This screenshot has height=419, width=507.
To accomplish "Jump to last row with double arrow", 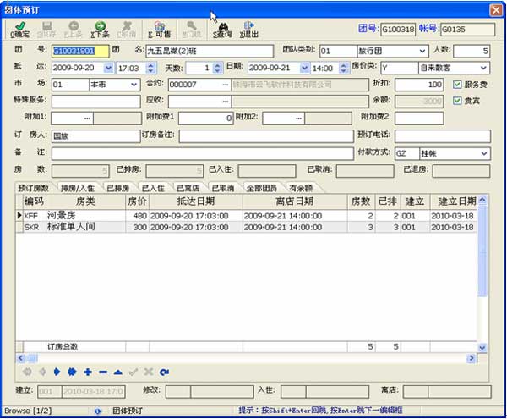I will (x=72, y=372).
